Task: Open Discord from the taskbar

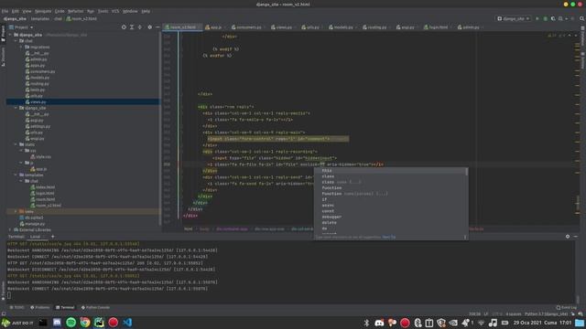Action: pyautogui.click(x=57, y=323)
